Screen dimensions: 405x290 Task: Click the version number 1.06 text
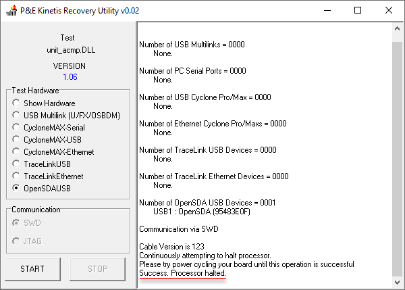[x=70, y=77]
